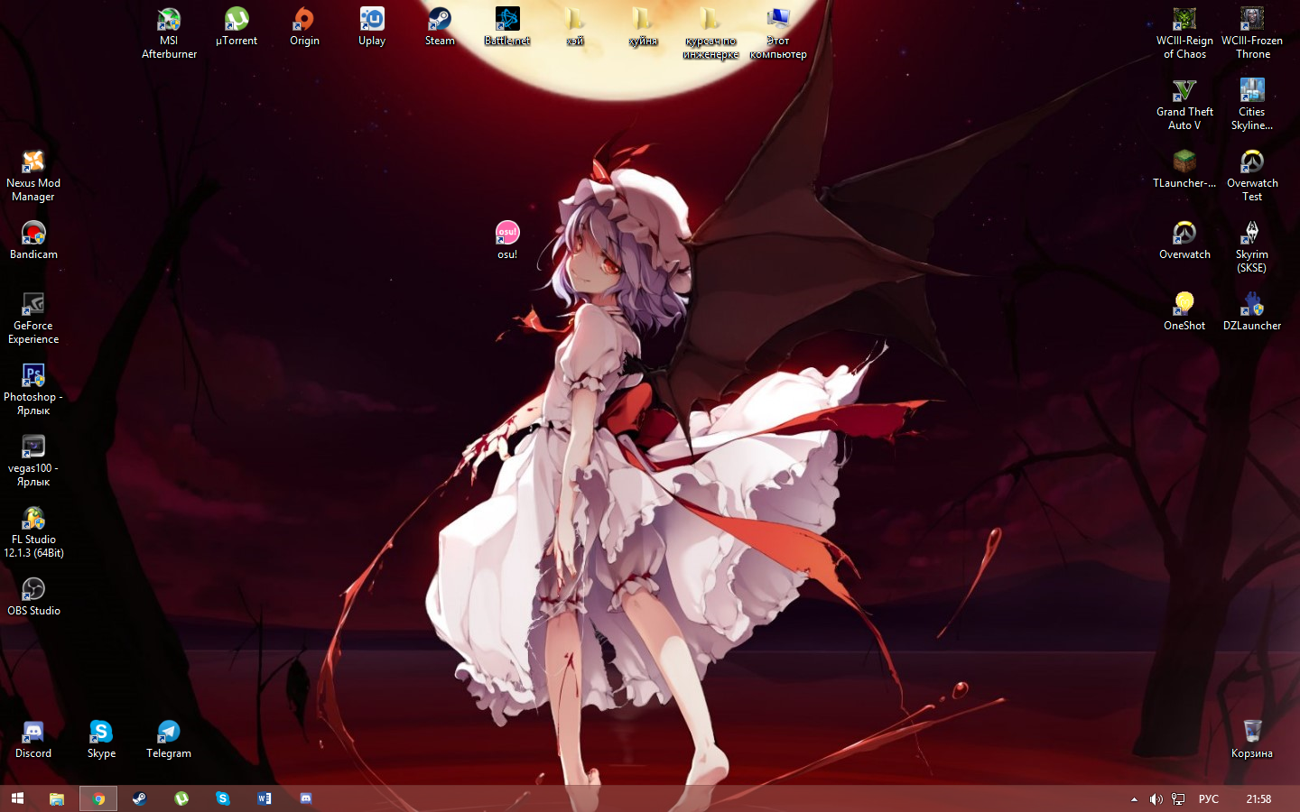Open the Windows Start menu

(x=17, y=798)
